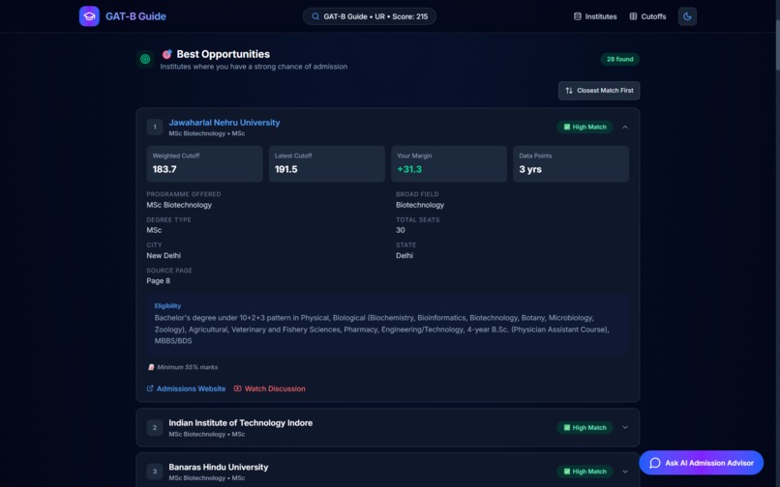Click external link icon beside Admissions Website
Viewport: 780px width, 487px height.
(150, 388)
